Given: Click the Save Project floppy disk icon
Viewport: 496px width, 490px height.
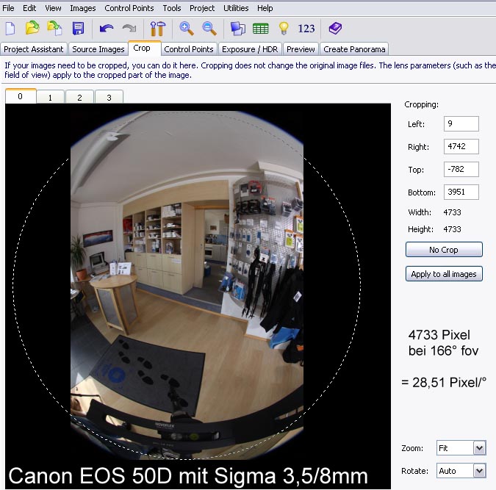Looking at the screenshot, I should [78, 29].
